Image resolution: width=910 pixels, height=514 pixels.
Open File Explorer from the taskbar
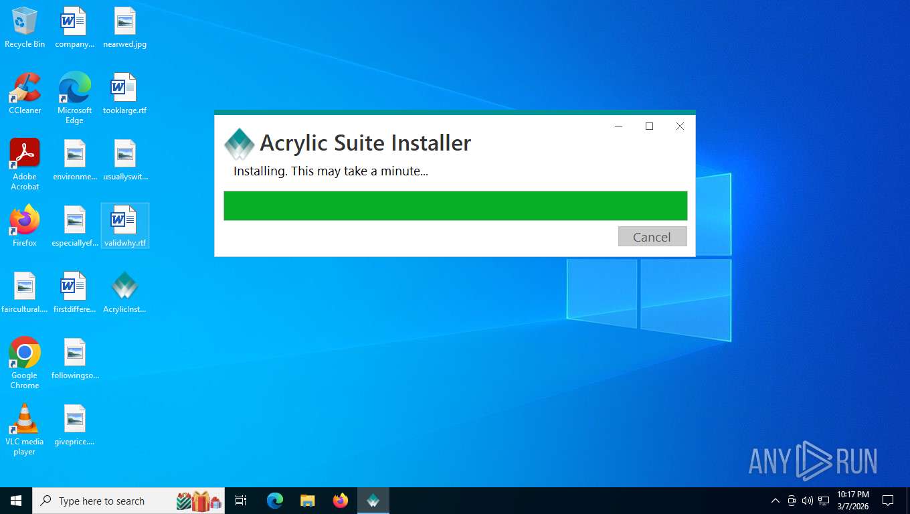coord(308,501)
